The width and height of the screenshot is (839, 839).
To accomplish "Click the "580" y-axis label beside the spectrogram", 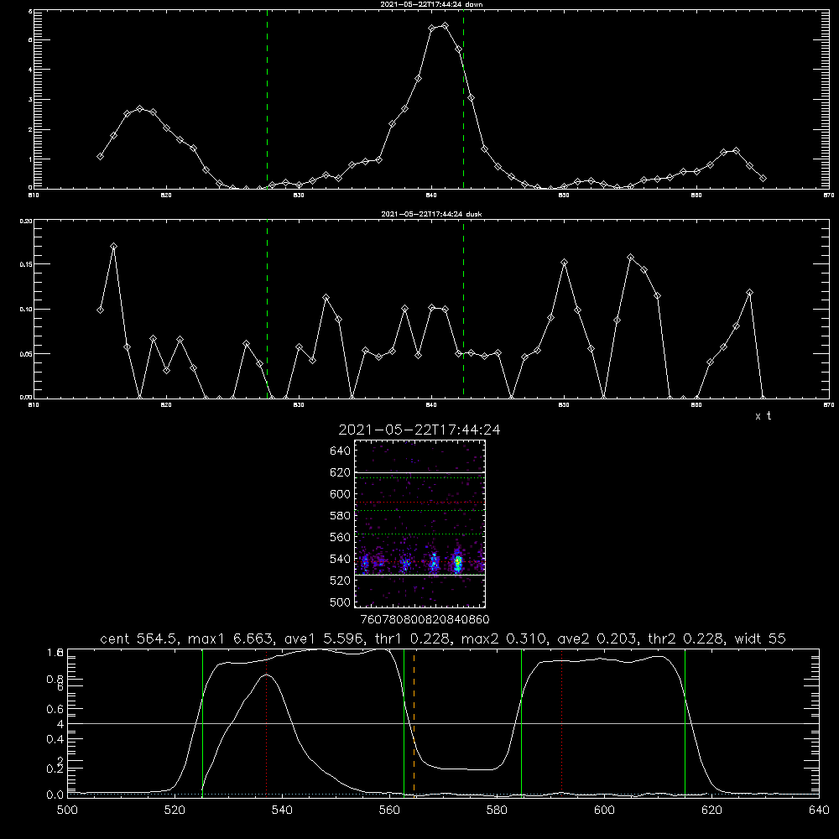I will click(x=341, y=516).
